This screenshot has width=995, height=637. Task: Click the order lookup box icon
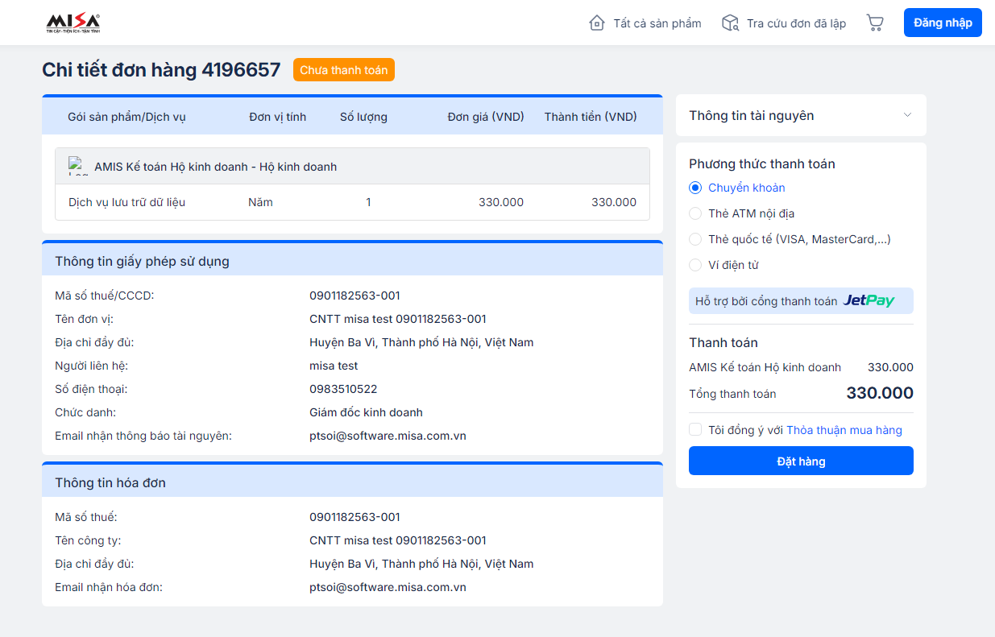point(731,23)
